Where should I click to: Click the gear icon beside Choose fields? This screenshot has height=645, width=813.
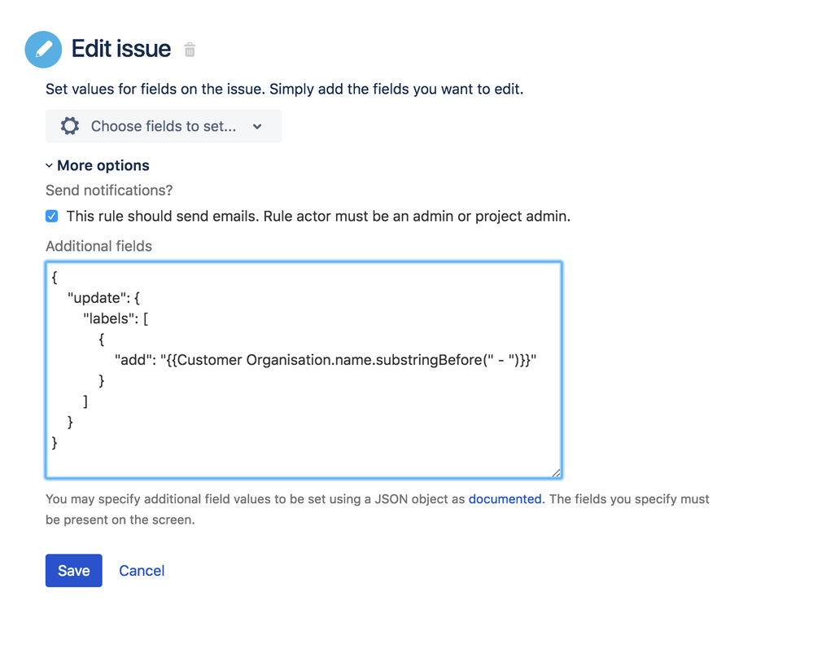click(69, 126)
